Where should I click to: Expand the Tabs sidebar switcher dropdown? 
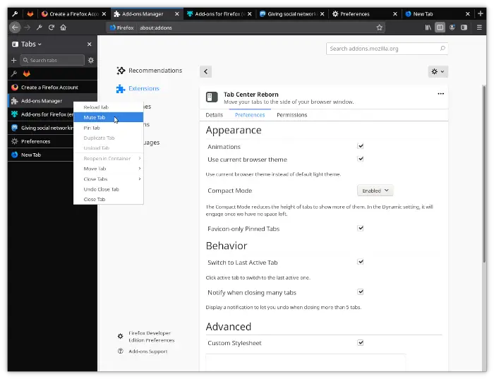tap(31, 44)
